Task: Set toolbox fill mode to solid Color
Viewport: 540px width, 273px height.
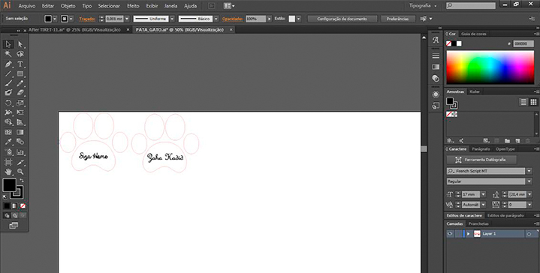Action: tap(7, 206)
